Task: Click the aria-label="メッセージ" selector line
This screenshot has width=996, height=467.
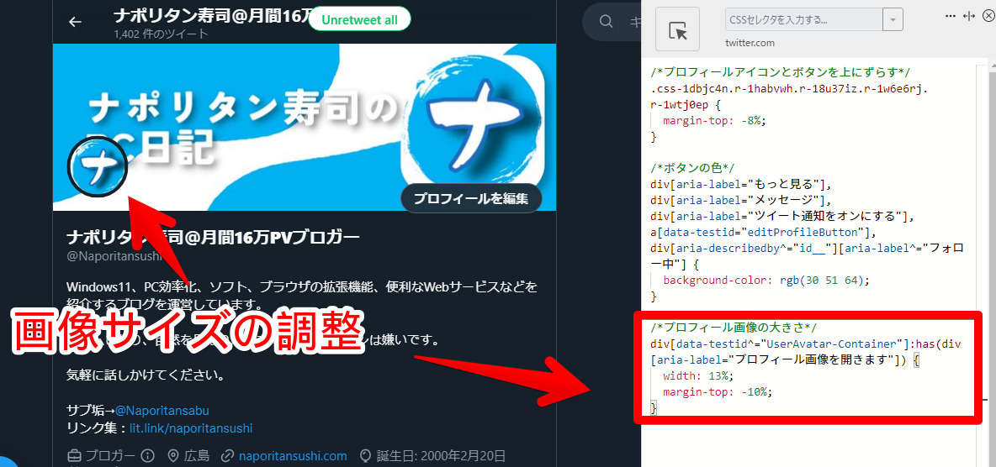Action: pos(741,200)
